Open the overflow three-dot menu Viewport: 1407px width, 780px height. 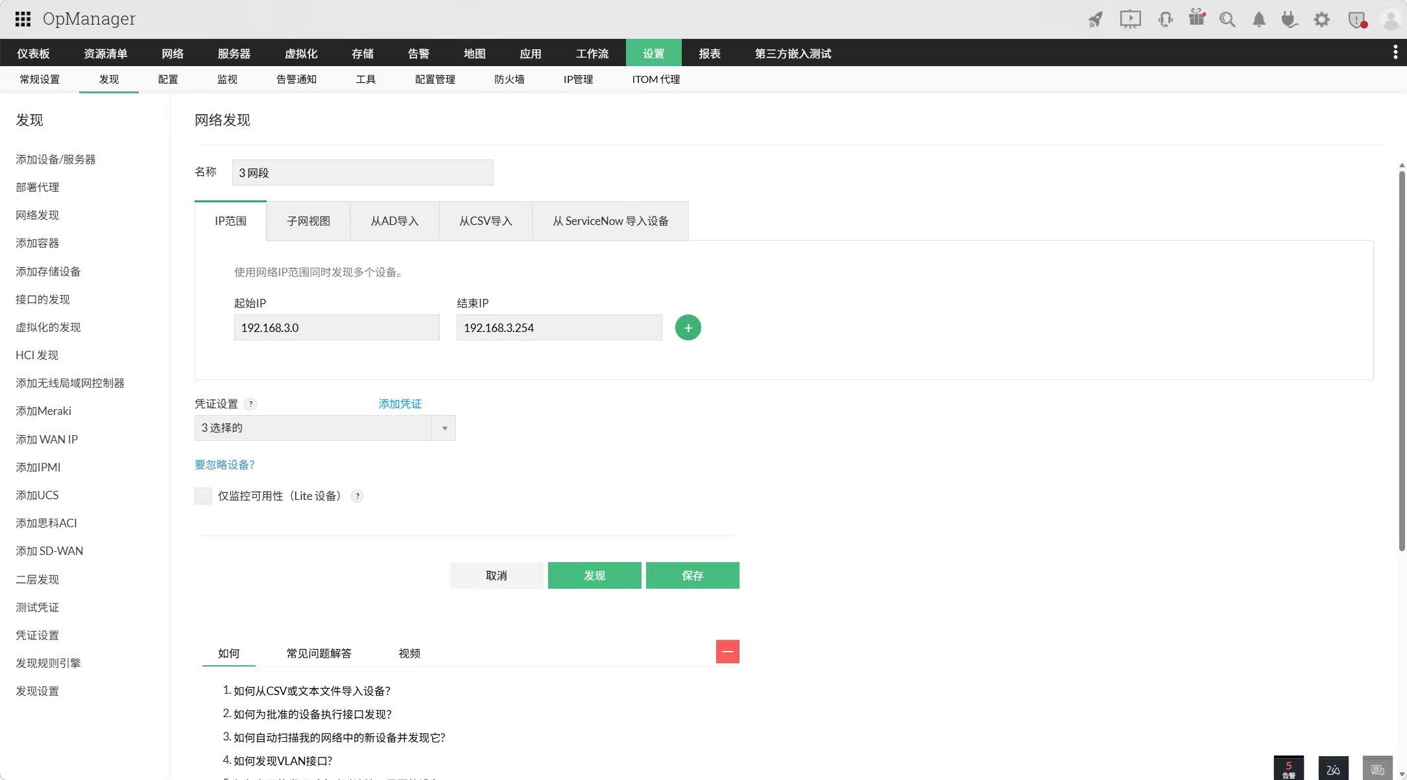1395,52
